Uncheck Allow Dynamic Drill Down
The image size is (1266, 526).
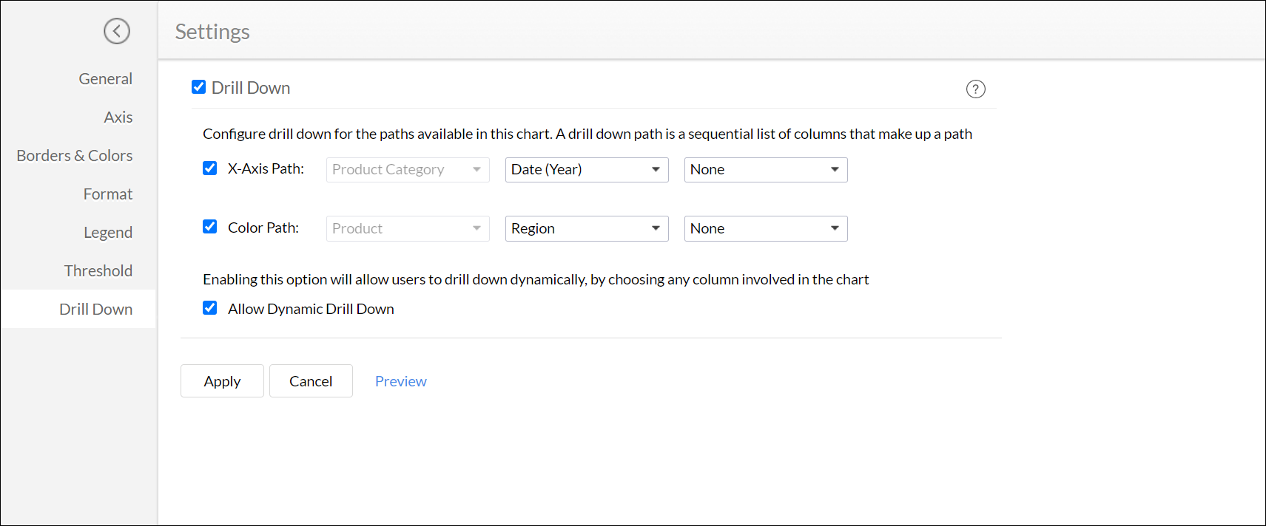210,308
